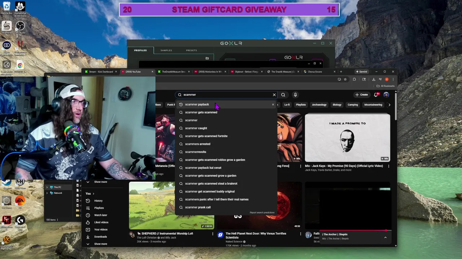The height and width of the screenshot is (259, 462).
Task: Bookmark this page with the star icon
Action: pyautogui.click(x=345, y=79)
